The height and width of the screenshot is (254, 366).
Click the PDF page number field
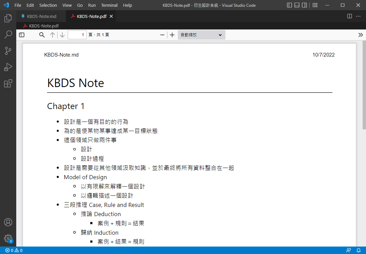click(77, 35)
